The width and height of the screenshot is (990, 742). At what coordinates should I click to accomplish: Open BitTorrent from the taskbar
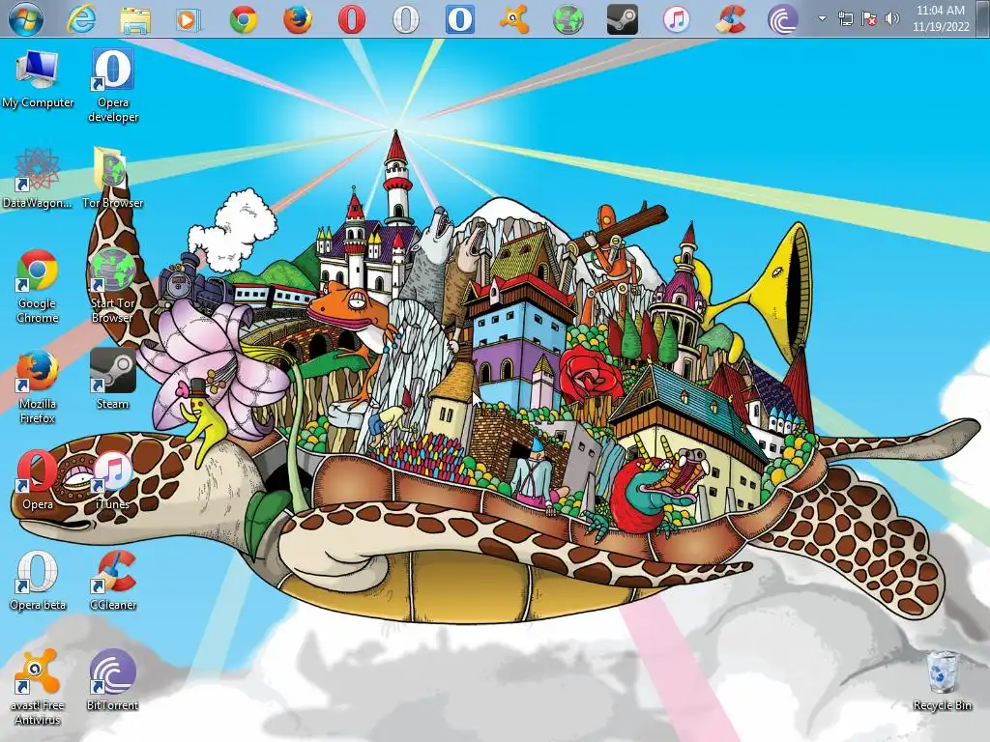click(783, 19)
